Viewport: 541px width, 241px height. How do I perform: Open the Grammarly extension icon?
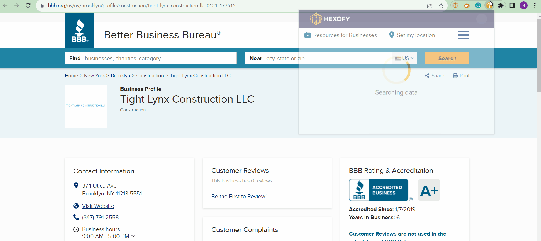click(x=478, y=5)
